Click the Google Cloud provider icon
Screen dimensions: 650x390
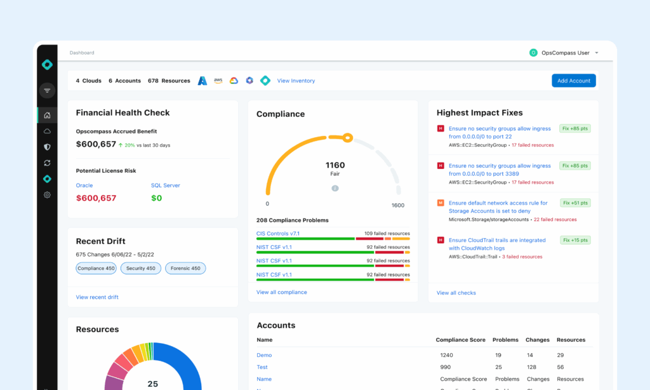tap(234, 81)
